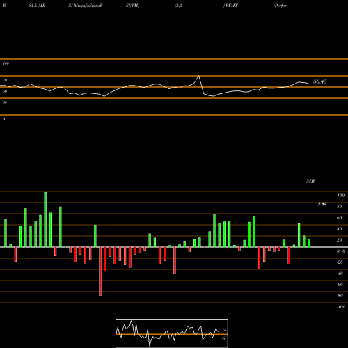Click the RSI current value 56.45
348x348 pixels.
(x=320, y=81)
